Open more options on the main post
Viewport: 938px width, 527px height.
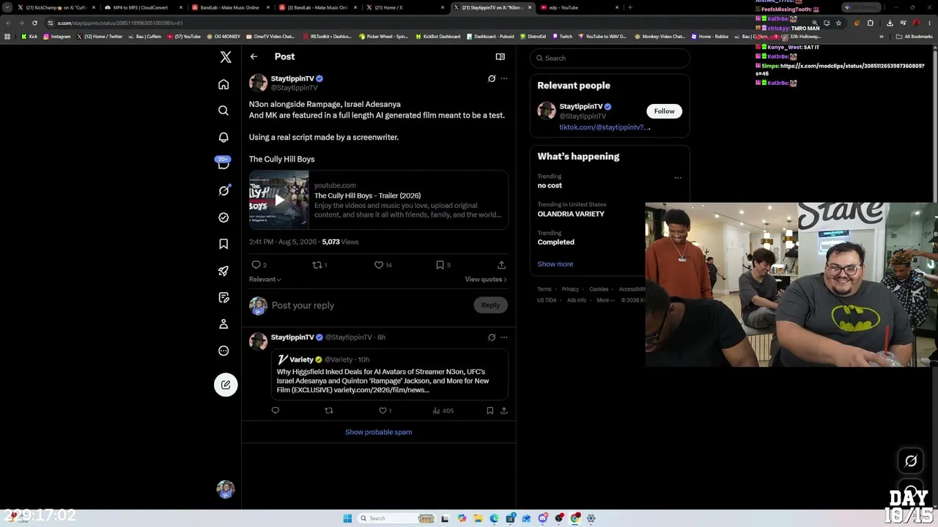[x=503, y=78]
